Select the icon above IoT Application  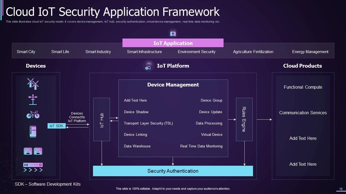coord(173,33)
